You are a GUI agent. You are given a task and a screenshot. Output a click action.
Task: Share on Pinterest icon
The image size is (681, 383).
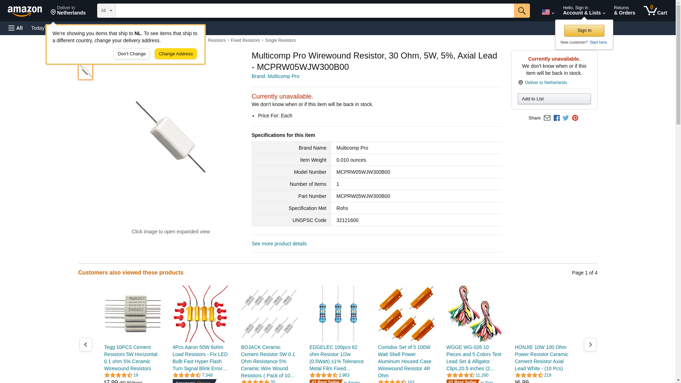pos(575,118)
